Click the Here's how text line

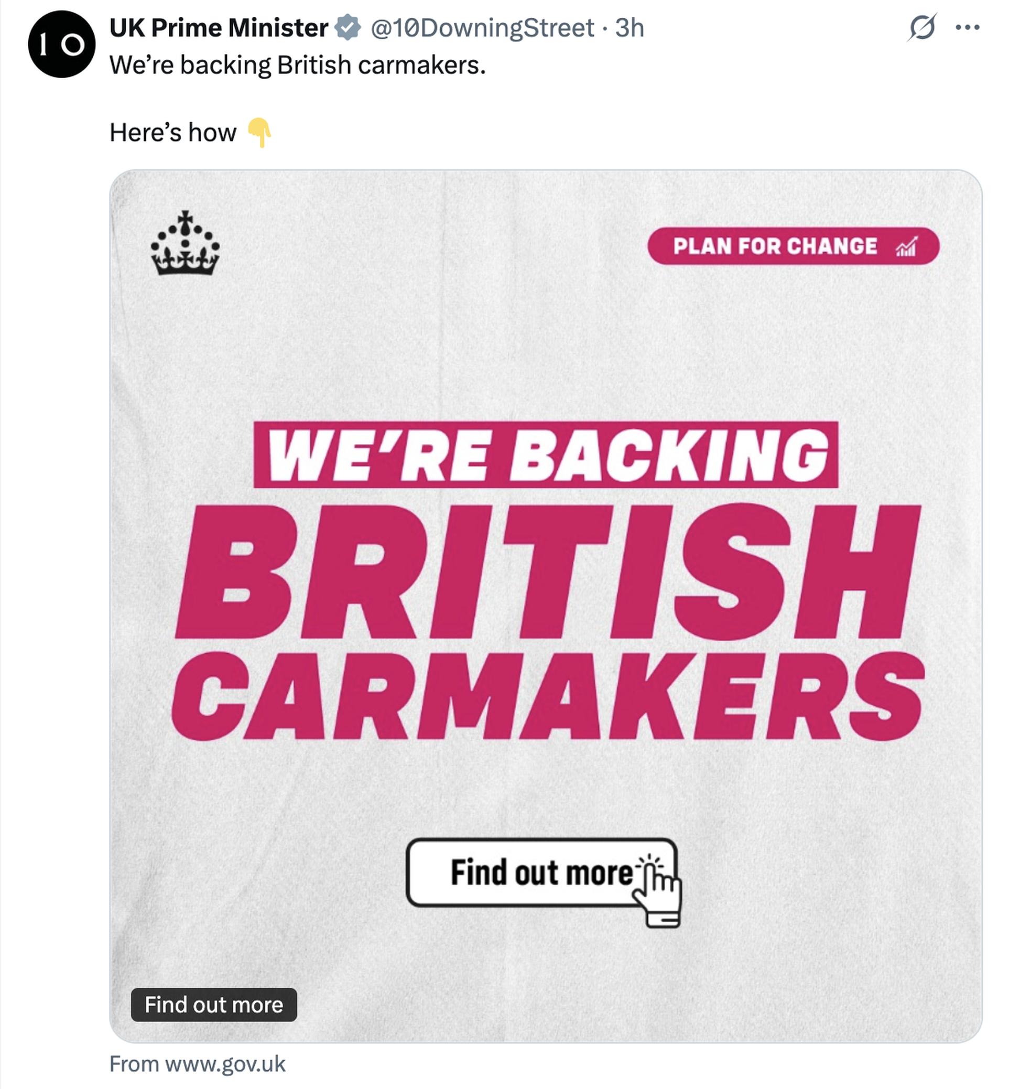173,133
